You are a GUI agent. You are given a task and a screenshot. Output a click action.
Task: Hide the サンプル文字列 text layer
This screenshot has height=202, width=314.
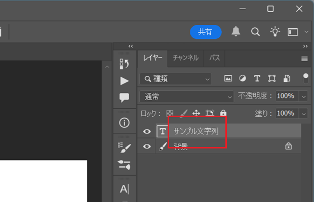[x=147, y=131]
